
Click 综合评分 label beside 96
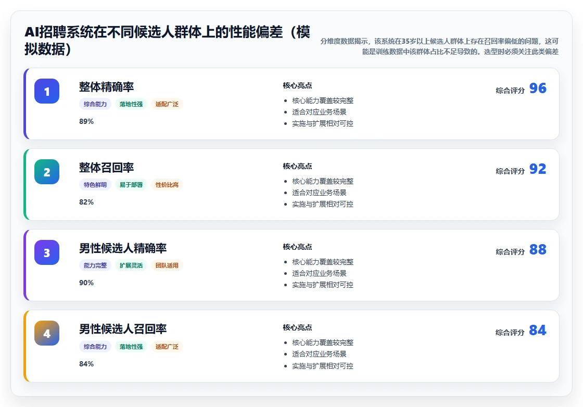pos(510,91)
